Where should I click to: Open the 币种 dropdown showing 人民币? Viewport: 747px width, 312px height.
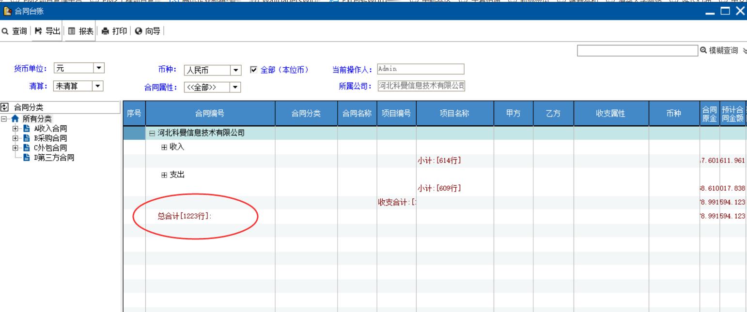tap(235, 70)
